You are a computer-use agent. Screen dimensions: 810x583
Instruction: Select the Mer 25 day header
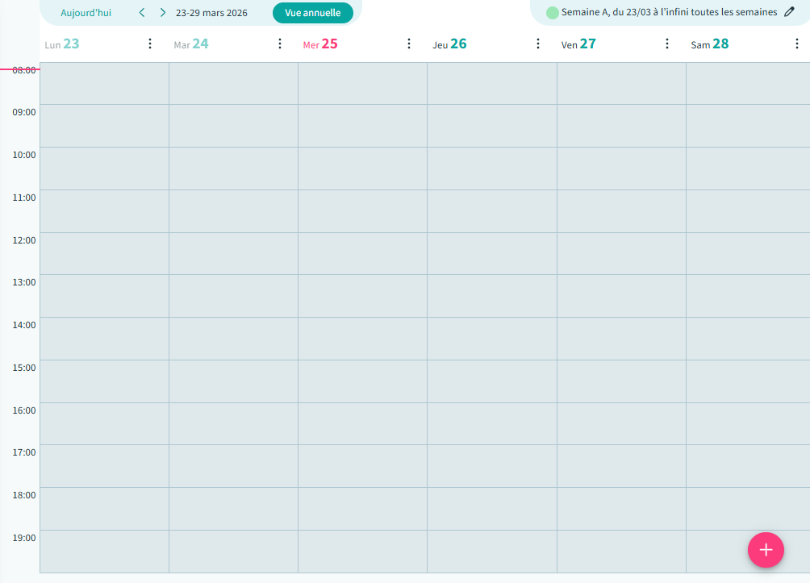point(320,44)
